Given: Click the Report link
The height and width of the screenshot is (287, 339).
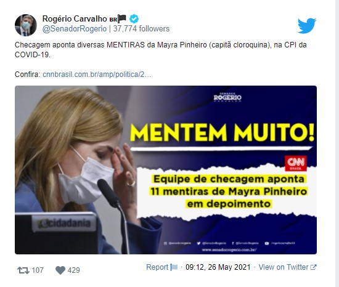Looking at the screenshot, I should (x=157, y=267).
